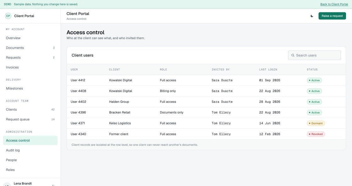
Task: Click the Raise a request button
Action: pos(332,16)
